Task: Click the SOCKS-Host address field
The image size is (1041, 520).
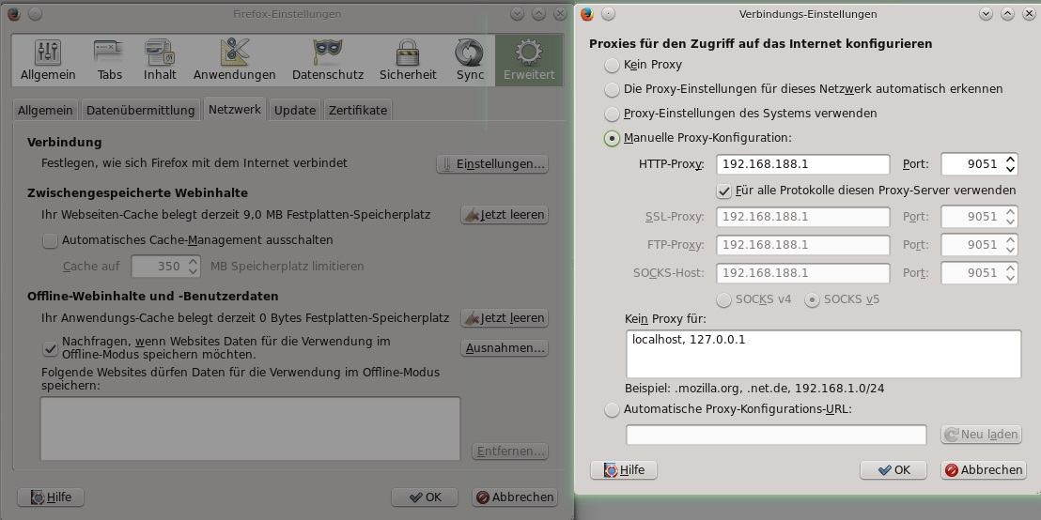Action: (802, 272)
